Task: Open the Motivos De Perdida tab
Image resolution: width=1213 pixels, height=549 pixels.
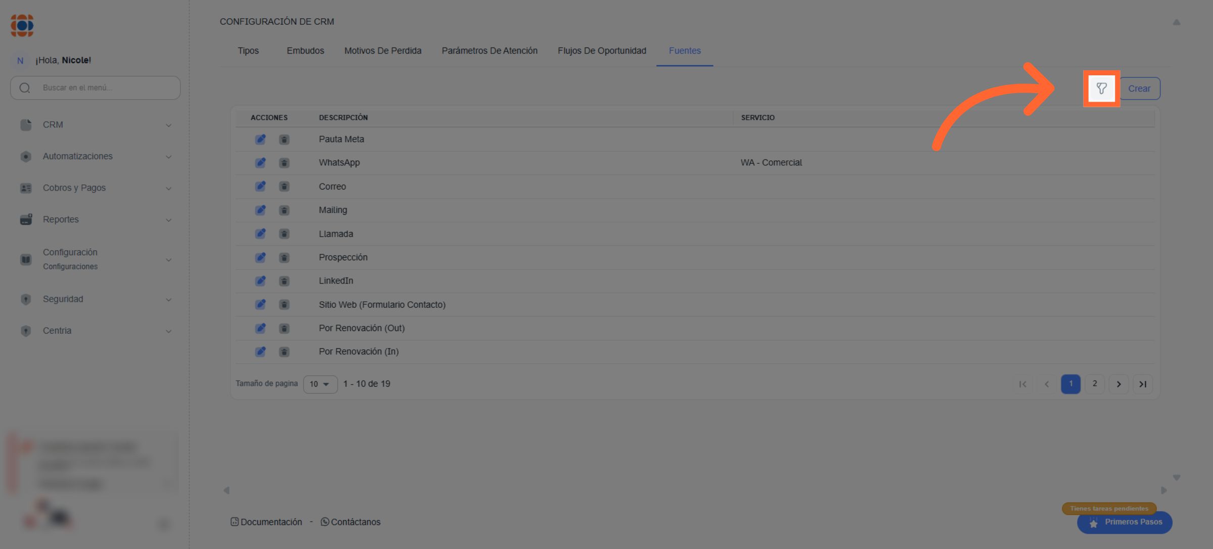Action: click(x=383, y=51)
